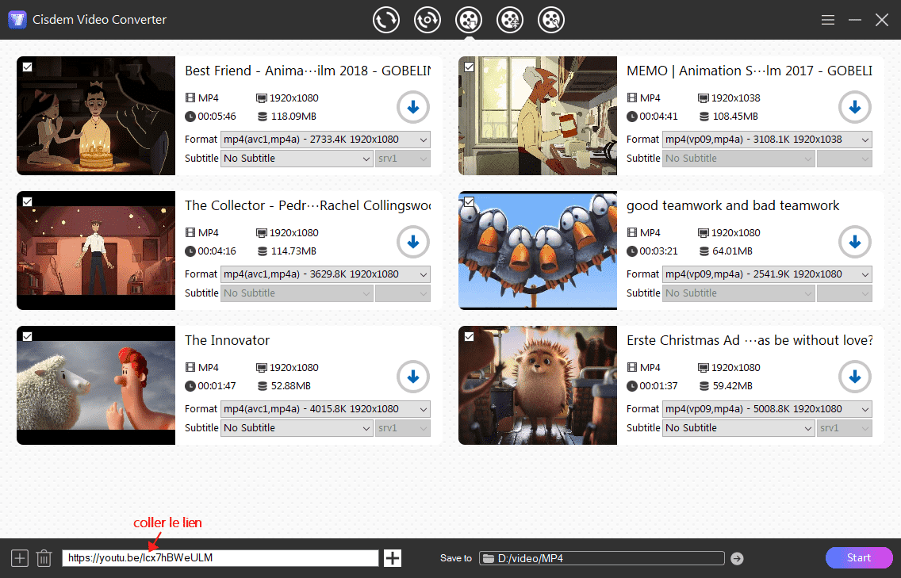The width and height of the screenshot is (901, 578).
Task: Click the add file icon at bottom left
Action: pos(20,558)
